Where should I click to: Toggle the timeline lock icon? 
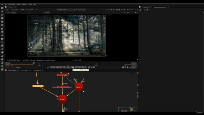127,67
